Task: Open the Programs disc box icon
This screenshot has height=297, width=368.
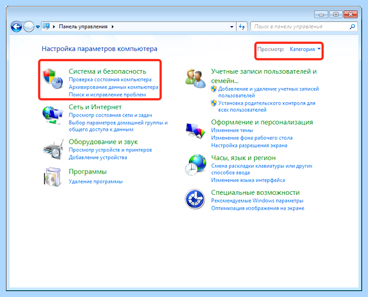Action: click(x=53, y=177)
